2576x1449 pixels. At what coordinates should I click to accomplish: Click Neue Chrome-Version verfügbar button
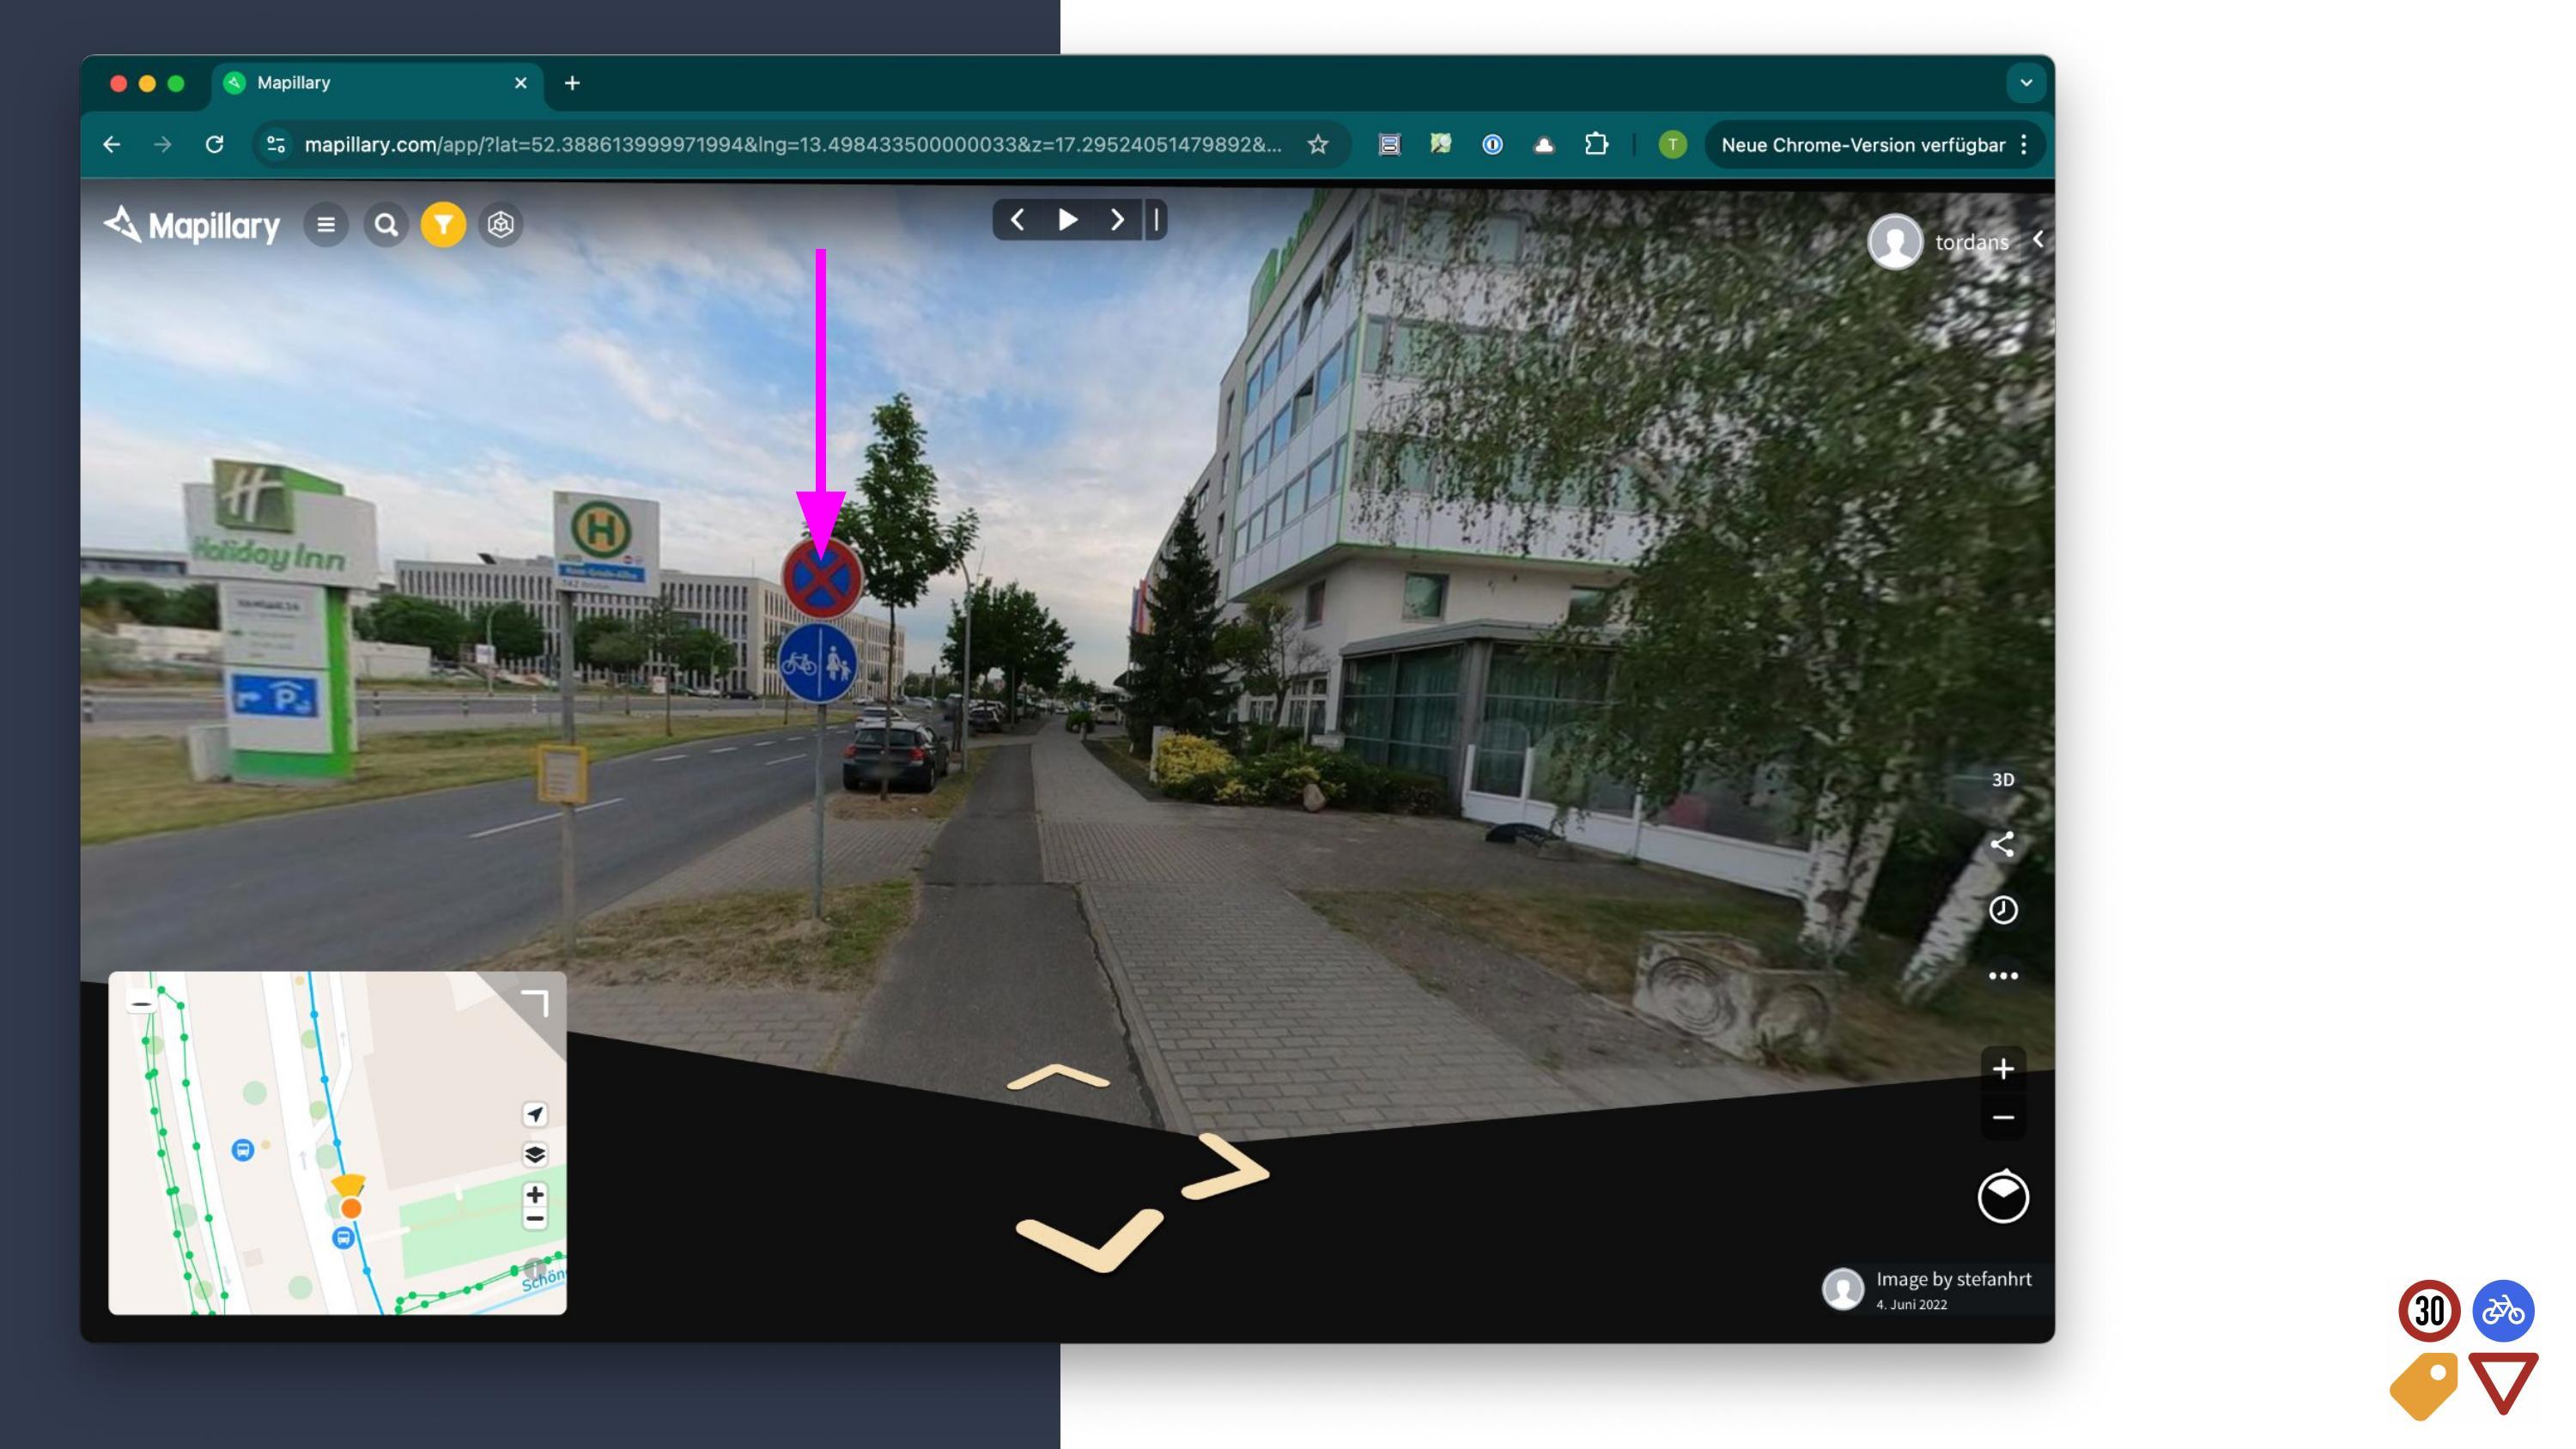coord(1862,145)
